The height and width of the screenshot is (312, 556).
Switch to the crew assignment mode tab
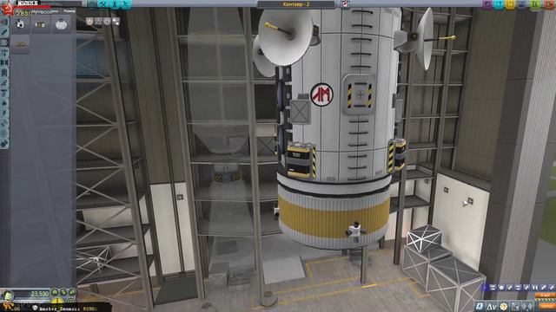click(x=115, y=3)
